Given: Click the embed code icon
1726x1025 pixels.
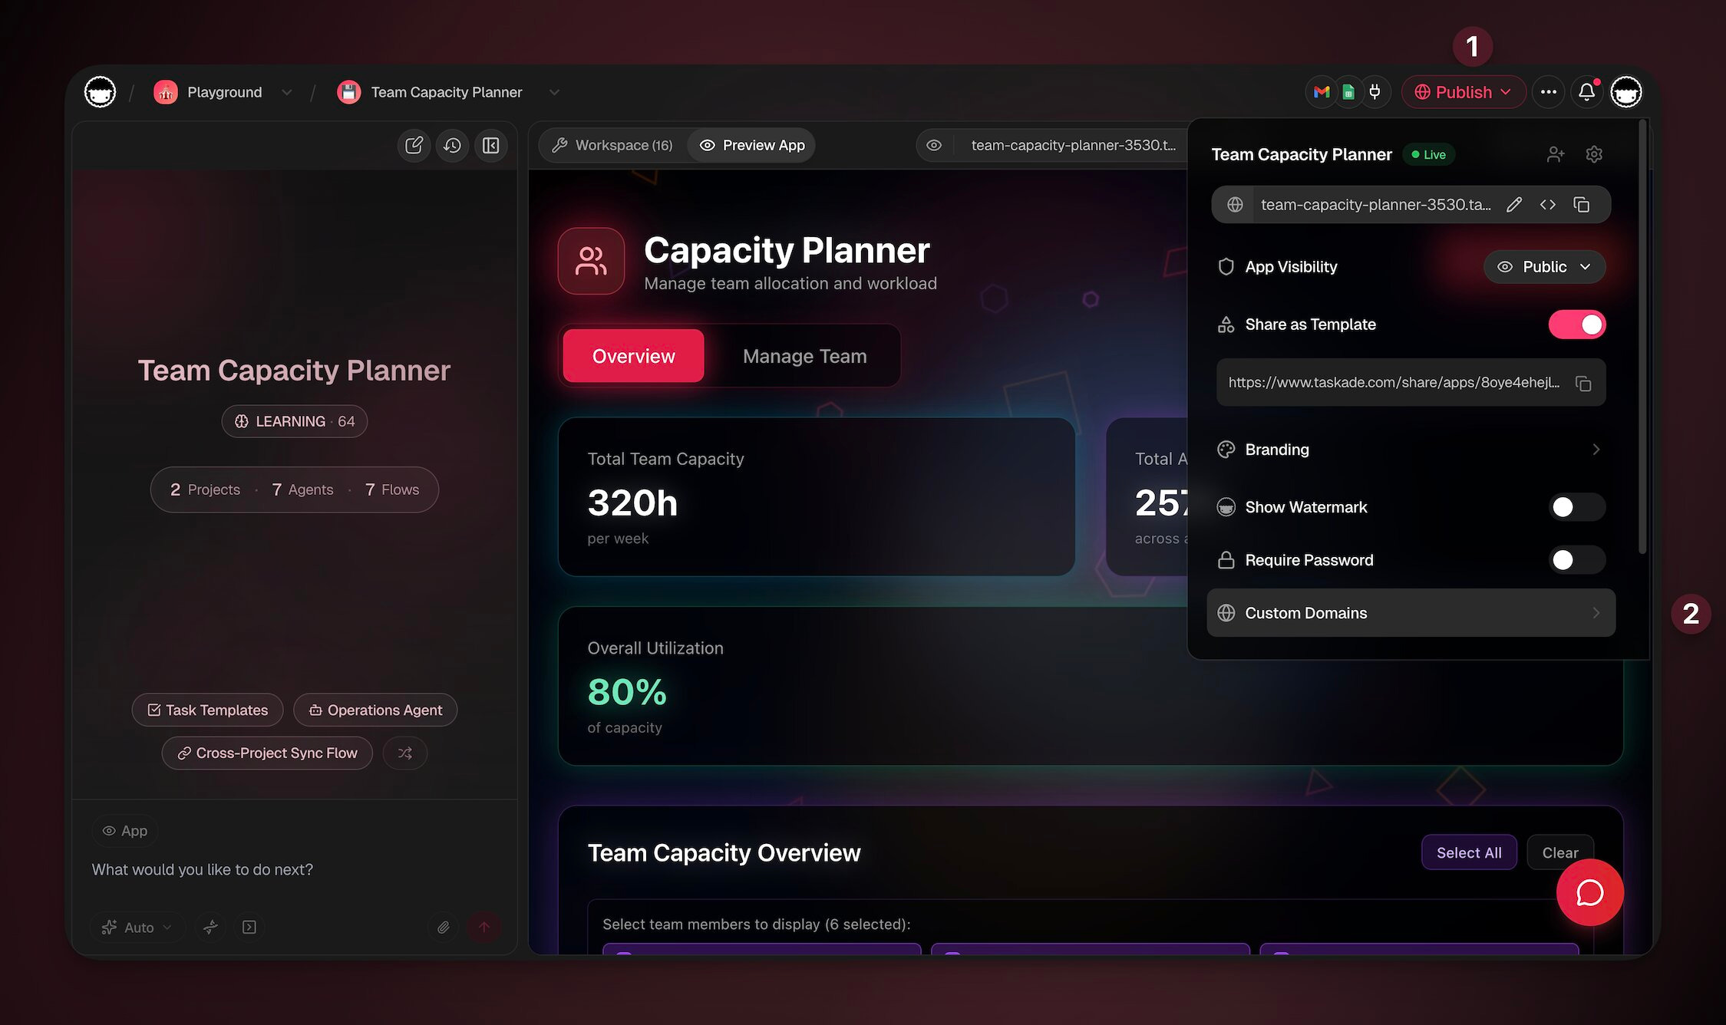Looking at the screenshot, I should tap(1547, 205).
